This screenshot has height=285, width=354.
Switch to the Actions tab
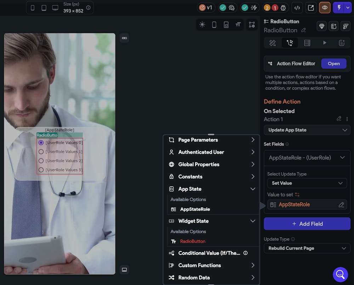(290, 43)
